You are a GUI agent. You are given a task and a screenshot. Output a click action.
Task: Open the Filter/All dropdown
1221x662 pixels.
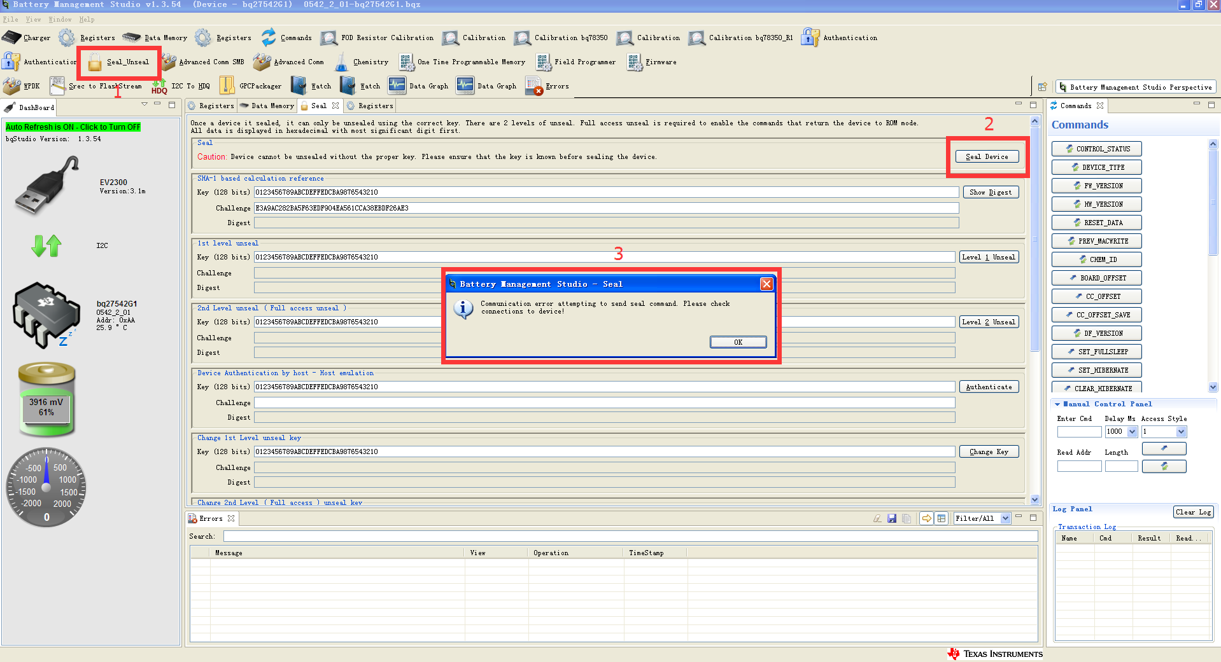click(x=1005, y=518)
